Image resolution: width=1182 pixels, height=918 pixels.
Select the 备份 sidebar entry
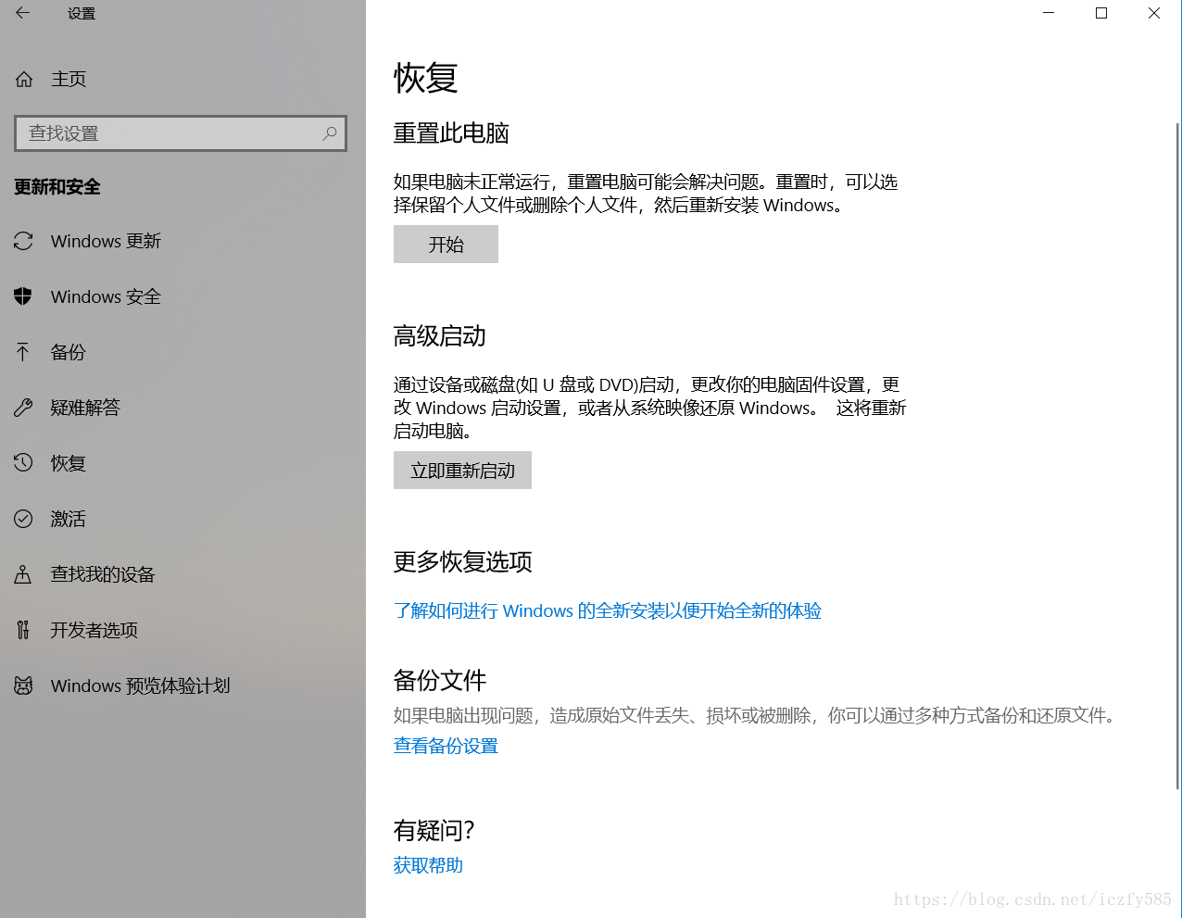coord(68,352)
